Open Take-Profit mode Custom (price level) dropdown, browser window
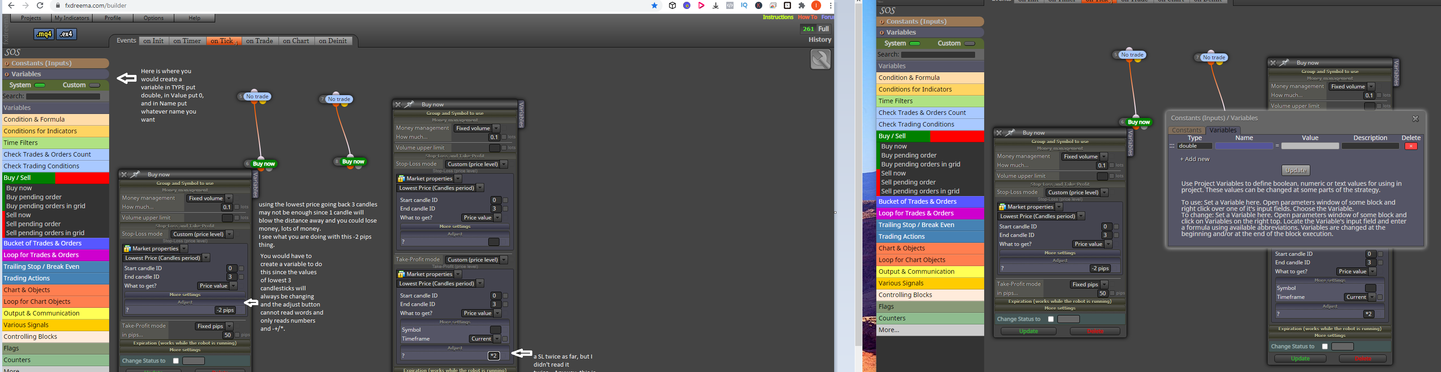The image size is (1441, 372). (476, 260)
